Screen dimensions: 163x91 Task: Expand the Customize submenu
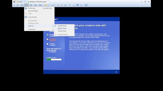point(39,29)
